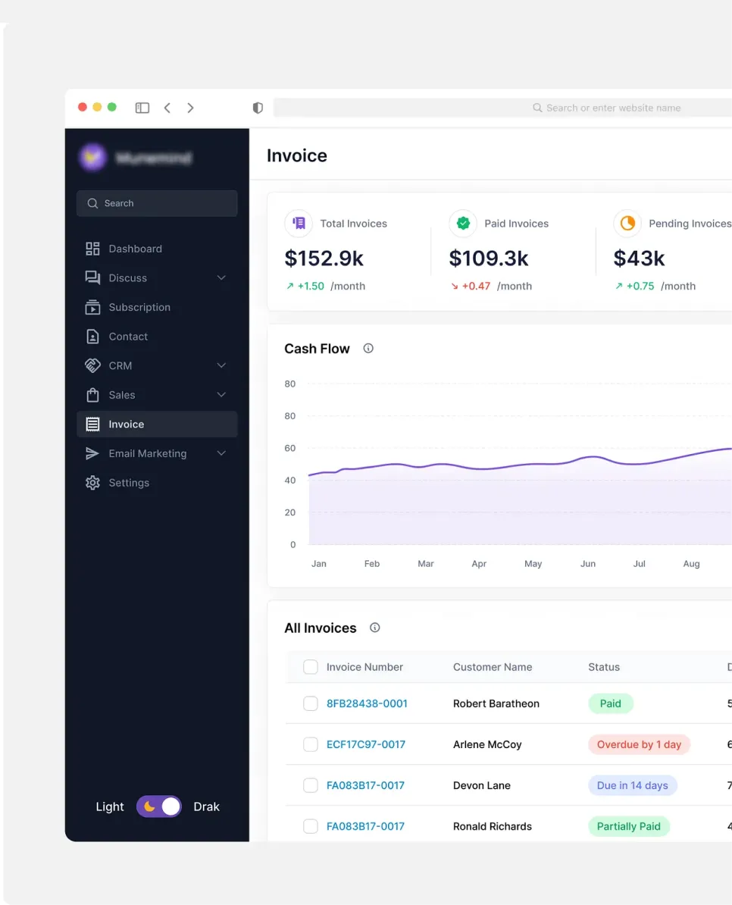The width and height of the screenshot is (732, 905).
Task: Open Settings via the gear icon
Action: tap(91, 483)
